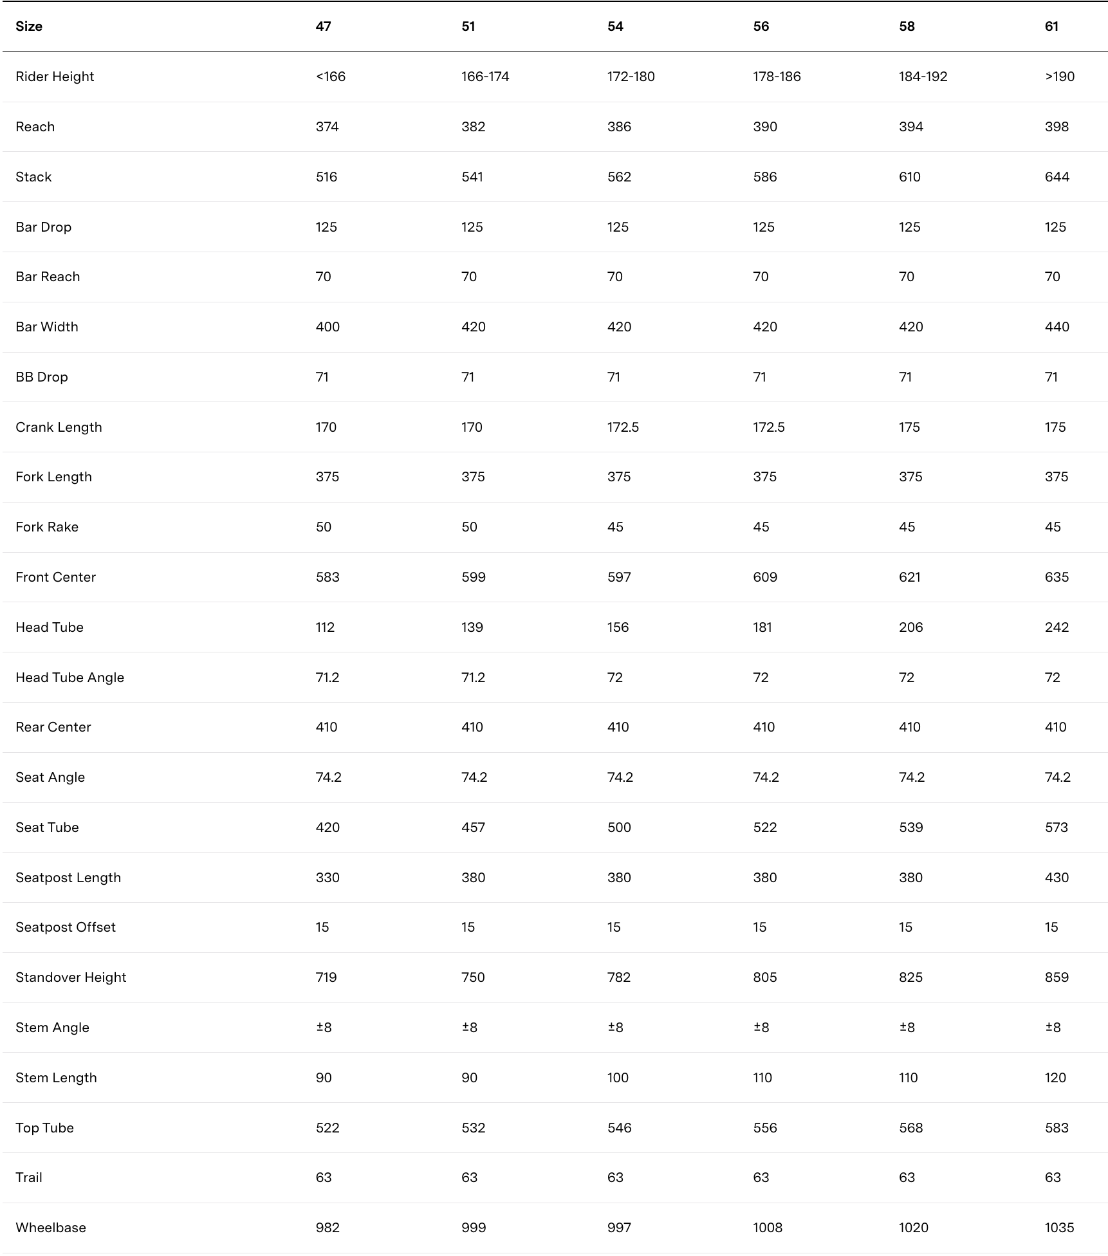The image size is (1108, 1256).
Task: Click the Wheelbase value 1008
Action: [768, 1228]
